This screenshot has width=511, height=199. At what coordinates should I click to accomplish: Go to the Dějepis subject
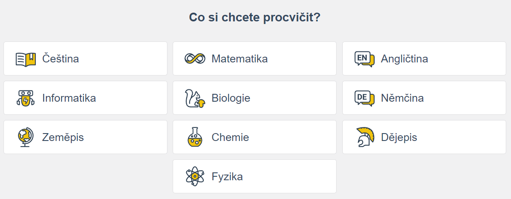(399, 137)
